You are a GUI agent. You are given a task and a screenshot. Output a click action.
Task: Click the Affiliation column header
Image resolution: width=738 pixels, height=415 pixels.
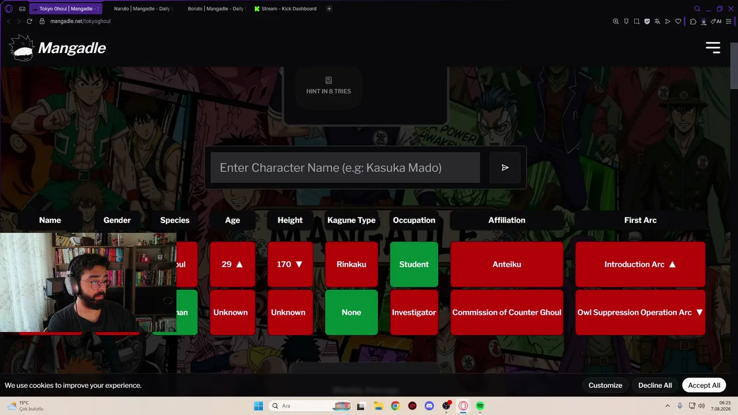507,220
